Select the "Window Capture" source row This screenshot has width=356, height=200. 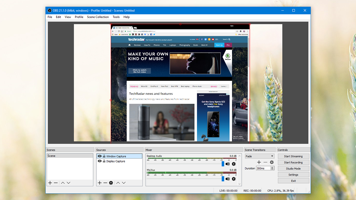tap(119, 156)
